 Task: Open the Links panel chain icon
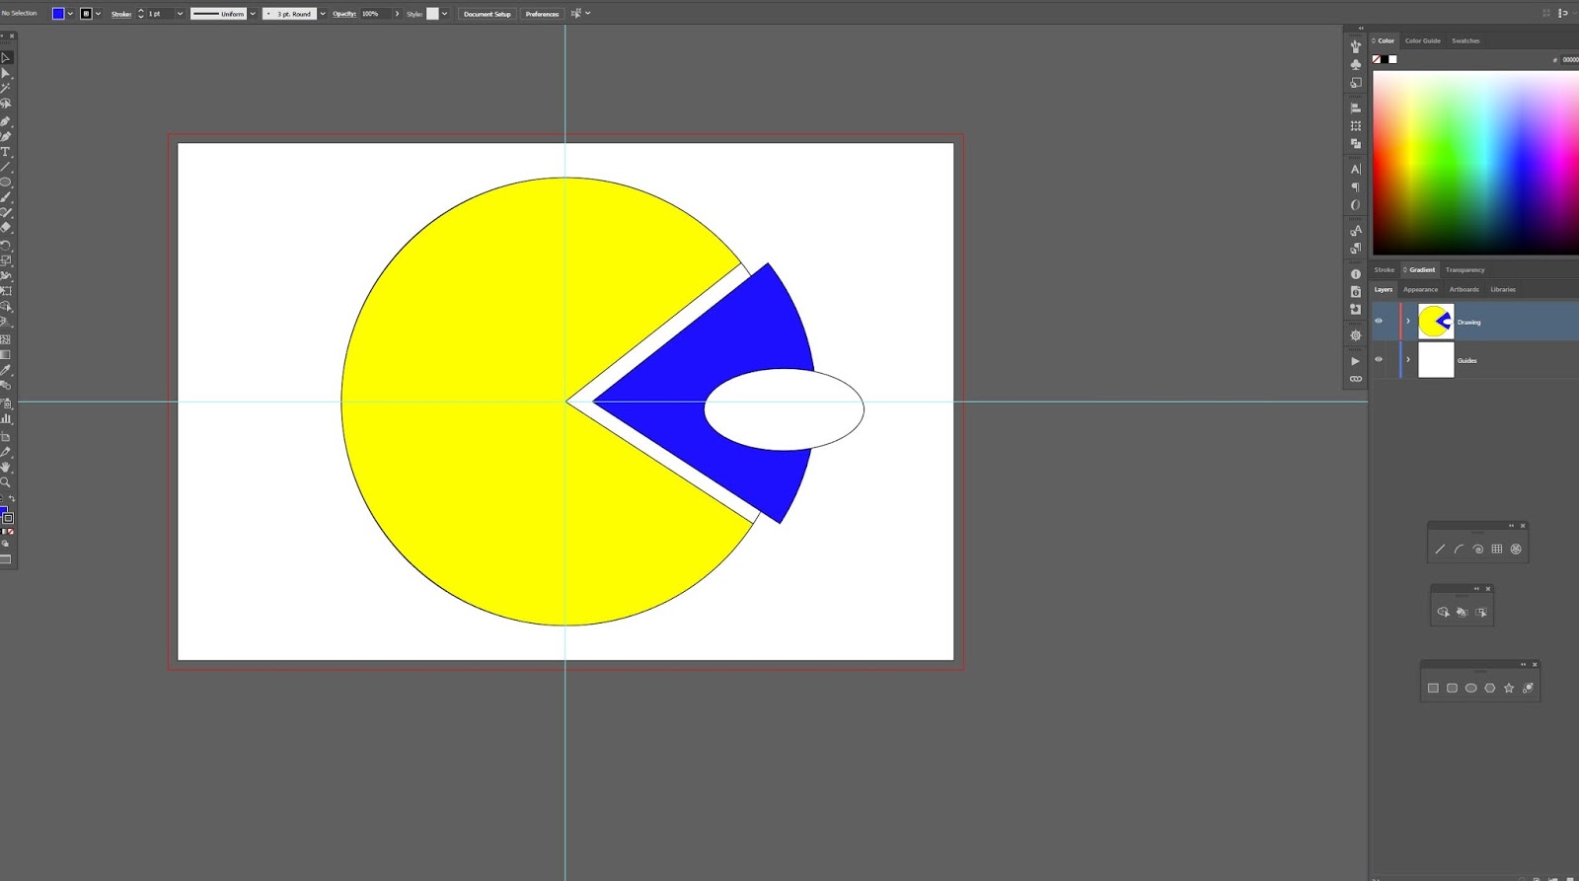(x=1355, y=379)
